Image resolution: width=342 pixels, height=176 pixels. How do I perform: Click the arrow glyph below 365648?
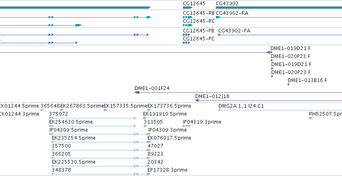[42, 110]
